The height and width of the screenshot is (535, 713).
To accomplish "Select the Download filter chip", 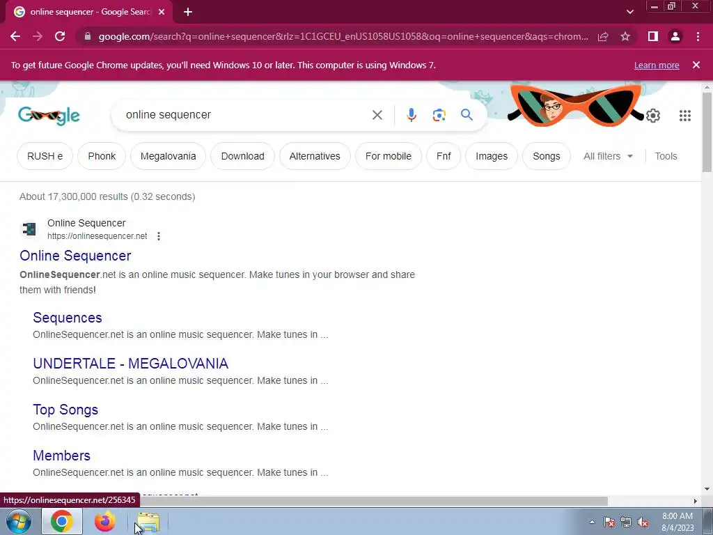I will [242, 156].
